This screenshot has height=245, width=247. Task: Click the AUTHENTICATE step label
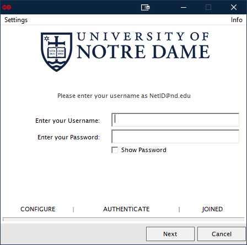(x=126, y=209)
